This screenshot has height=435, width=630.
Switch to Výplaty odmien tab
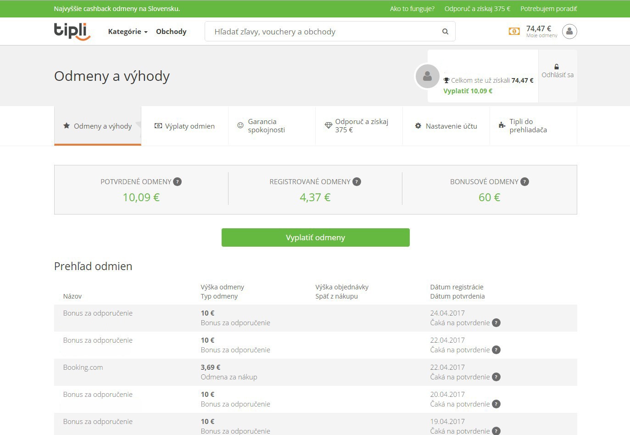point(184,126)
